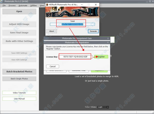Screen dimensions: 154x114
Task: Open the Automate menu
Action: pos(23,5)
